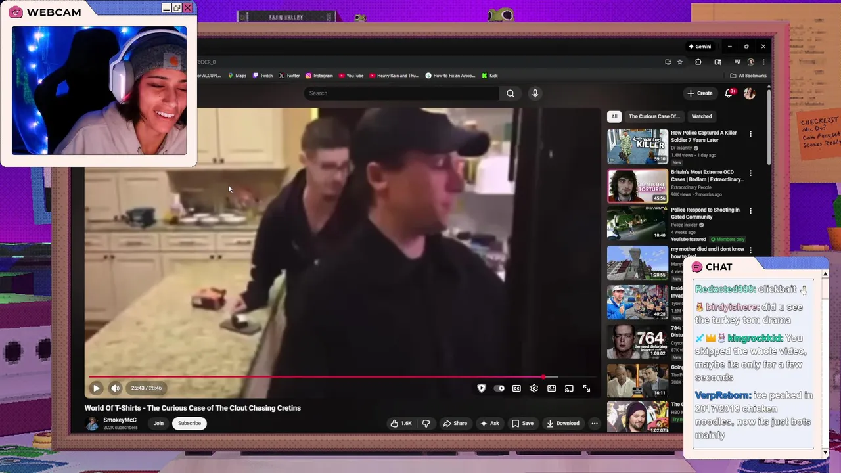Viewport: 841px width, 473px height.
Task: Bookmark this page with the star icon
Action: tap(680, 62)
